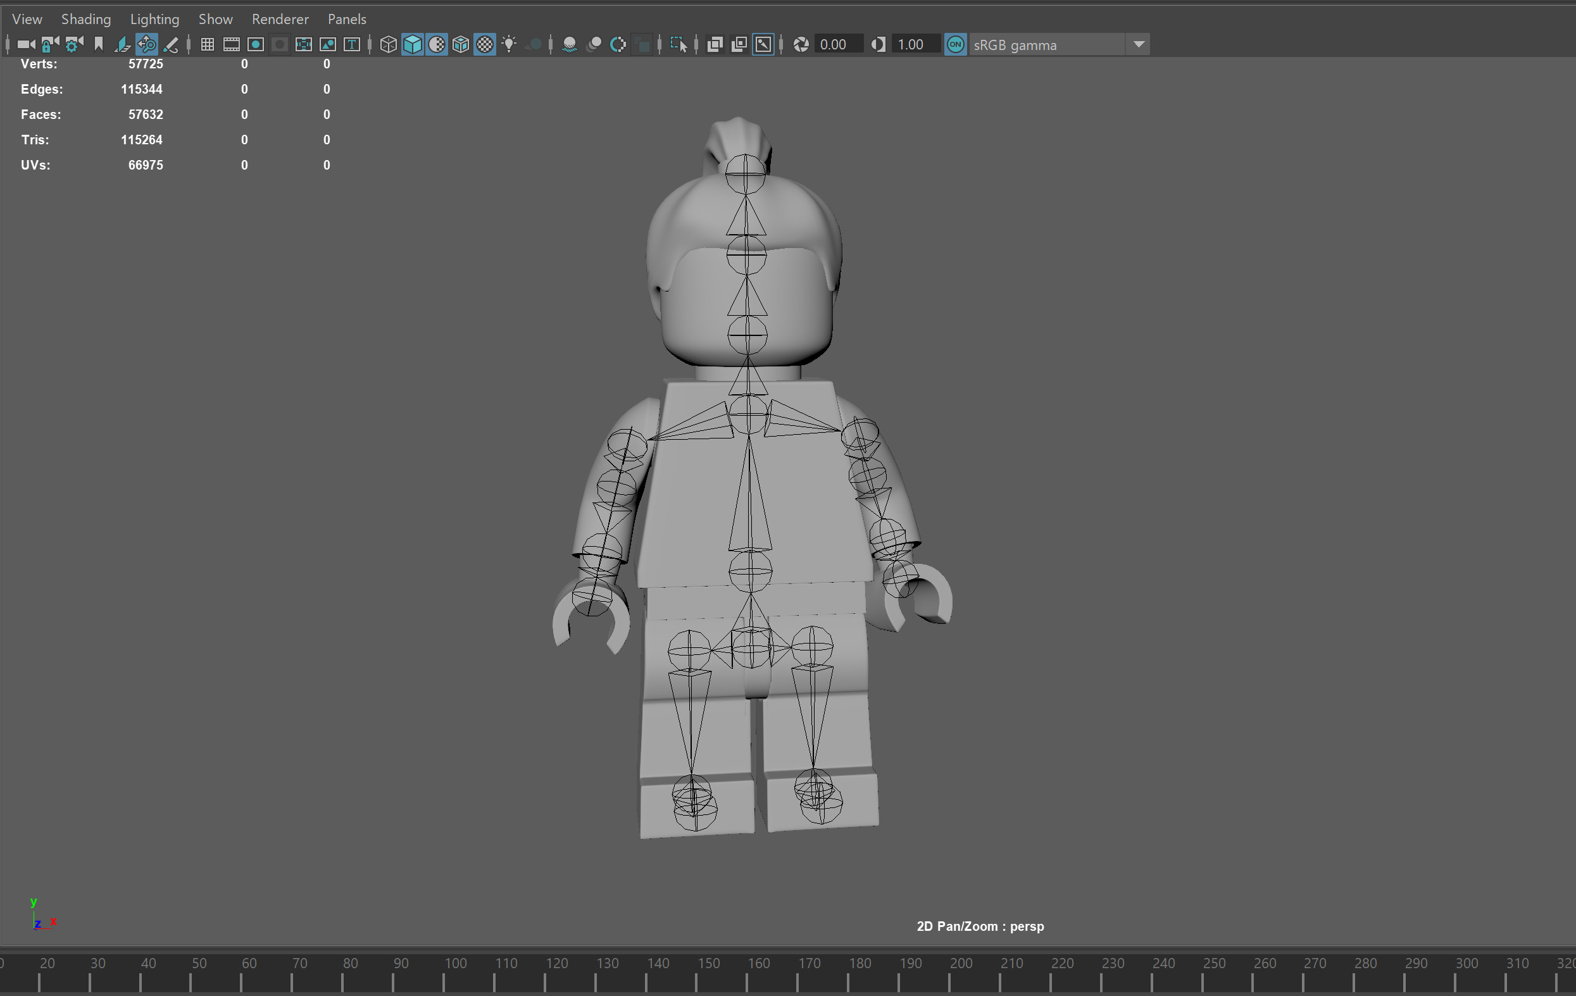The height and width of the screenshot is (996, 1576).
Task: Click frame 200 on the timeline
Action: point(961,963)
